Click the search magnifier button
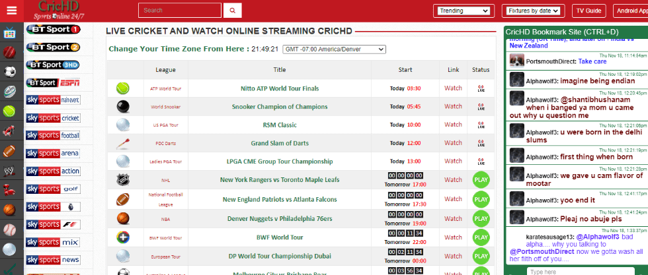The width and height of the screenshot is (648, 275). (233, 11)
